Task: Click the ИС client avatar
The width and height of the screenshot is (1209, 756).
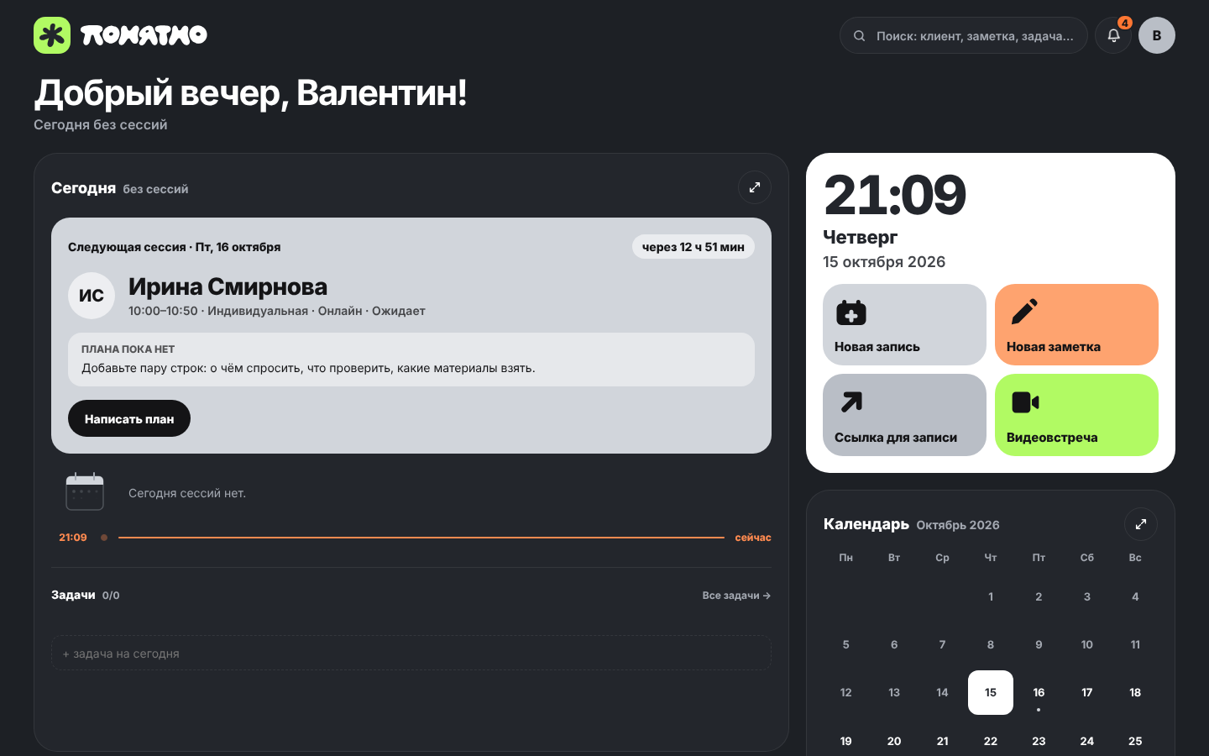Action: click(92, 296)
